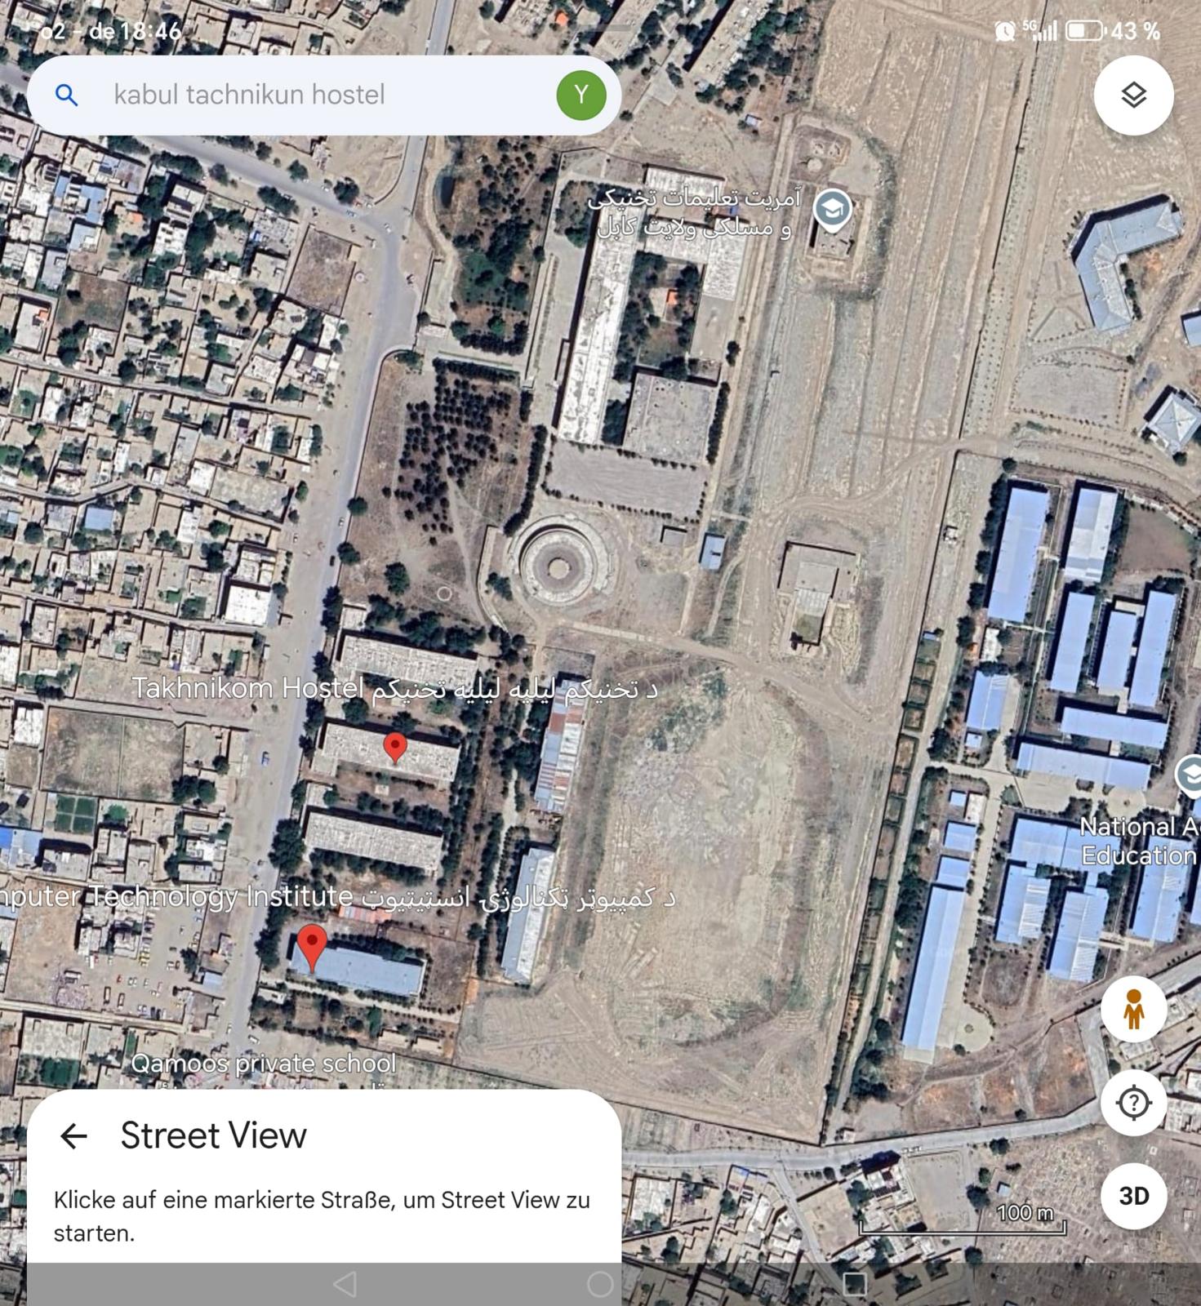Tap the 100 m map scale bar
Viewport: 1201px width, 1306px height.
[963, 1219]
